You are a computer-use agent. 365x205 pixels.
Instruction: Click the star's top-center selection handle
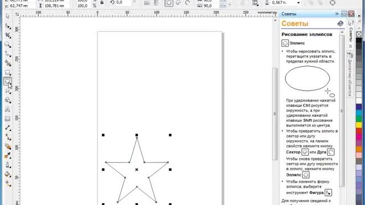tap(137, 135)
